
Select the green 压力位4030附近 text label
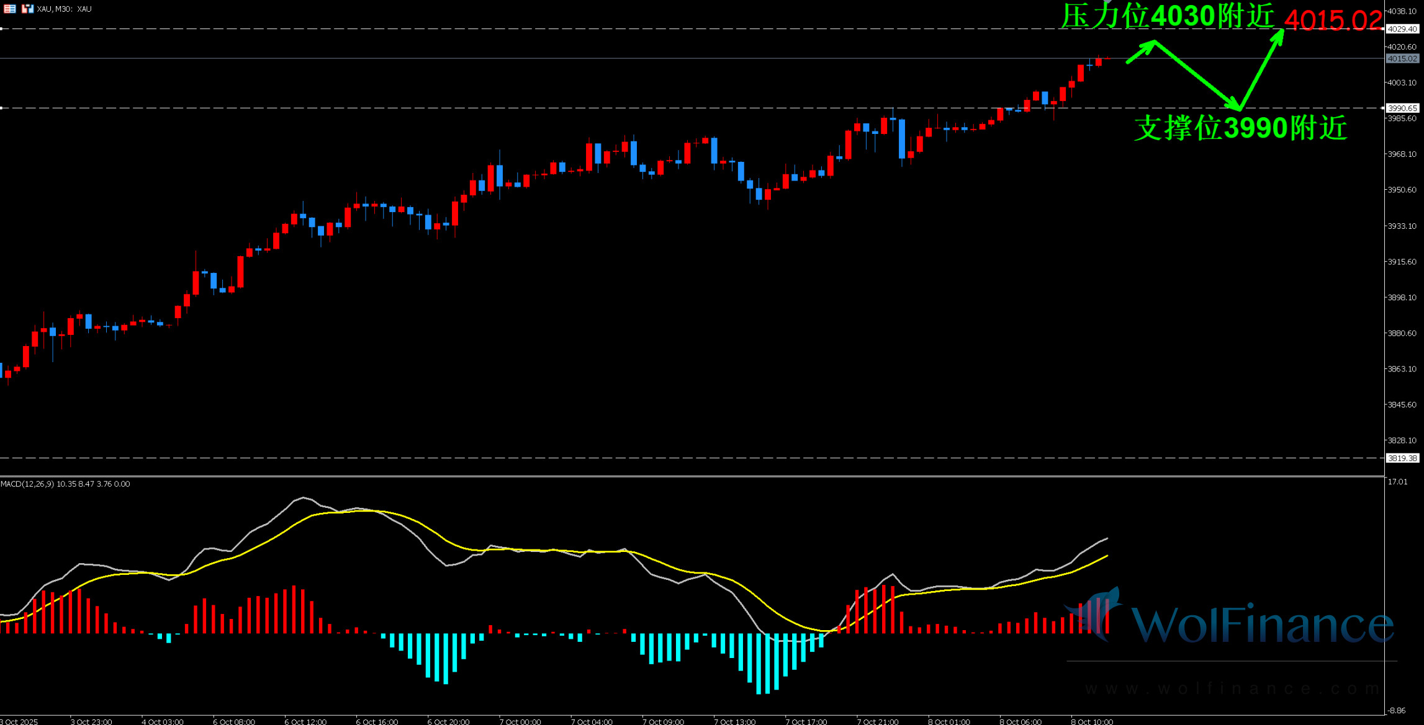click(1167, 16)
